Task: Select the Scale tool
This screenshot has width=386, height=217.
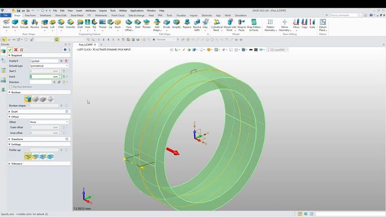Action: coord(312,24)
